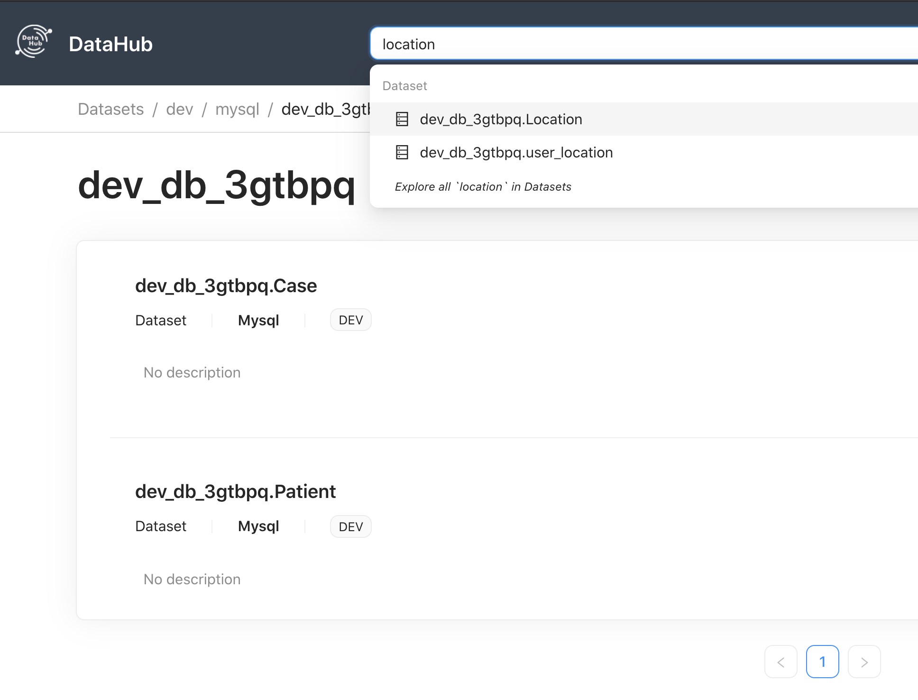This screenshot has width=918, height=700.
Task: Select page 1 in pagination
Action: tap(823, 662)
